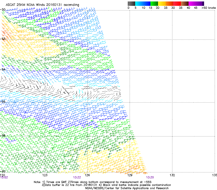Viewport: 217px width, 190px height.
Task: Click the orange 25-30 knots color swatch
Action: pyautogui.click(x=169, y=4)
